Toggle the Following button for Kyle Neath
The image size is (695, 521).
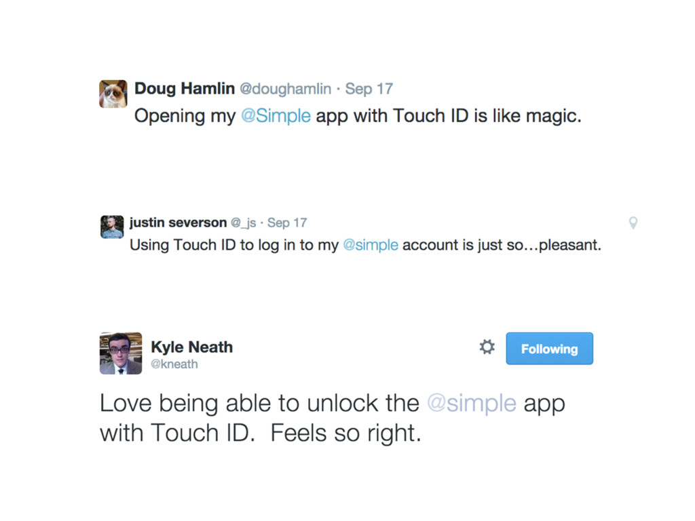pos(549,349)
